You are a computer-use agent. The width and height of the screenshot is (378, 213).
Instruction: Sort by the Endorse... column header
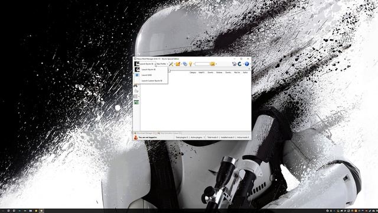click(219, 72)
